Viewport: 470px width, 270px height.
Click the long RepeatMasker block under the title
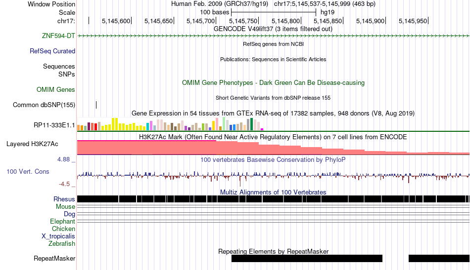tap(307, 258)
